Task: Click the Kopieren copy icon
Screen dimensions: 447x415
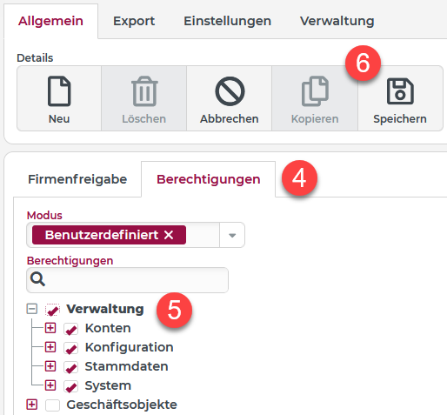Action: click(x=315, y=91)
